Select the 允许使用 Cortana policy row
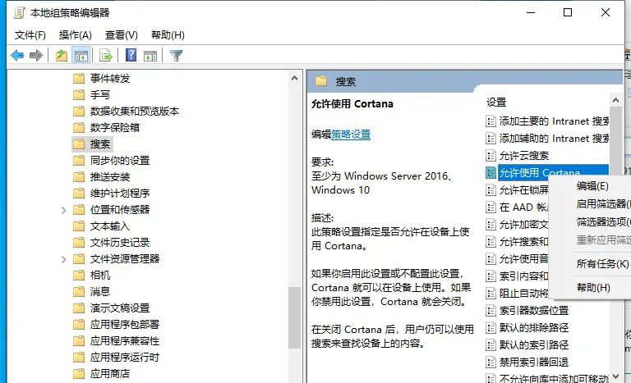This screenshot has height=383, width=631. click(547, 173)
